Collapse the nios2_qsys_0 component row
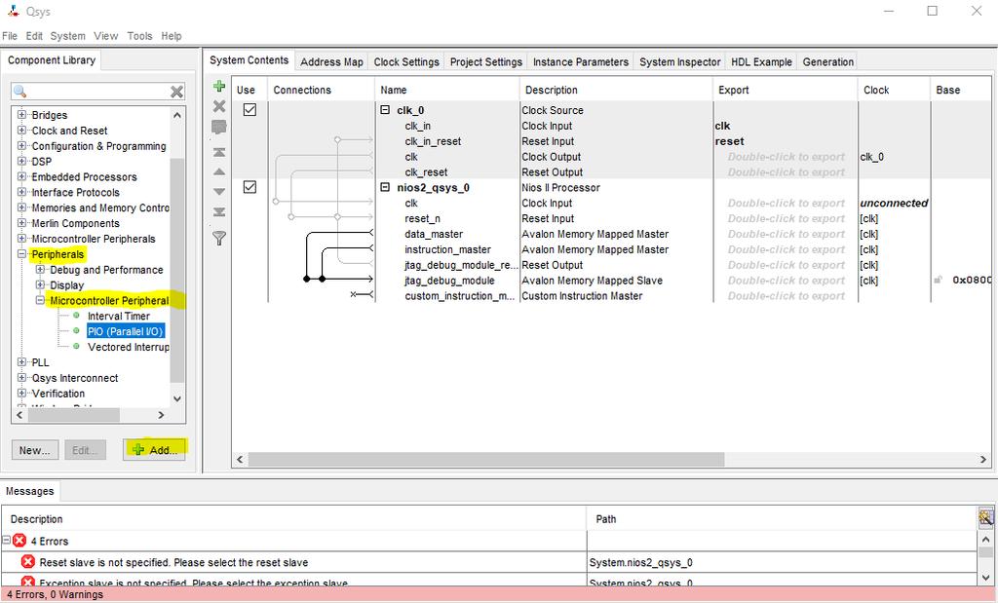The height and width of the screenshot is (603, 998). click(x=385, y=187)
